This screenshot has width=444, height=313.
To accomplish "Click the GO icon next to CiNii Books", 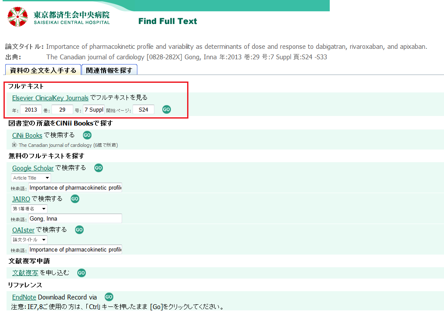I will click(x=87, y=135).
